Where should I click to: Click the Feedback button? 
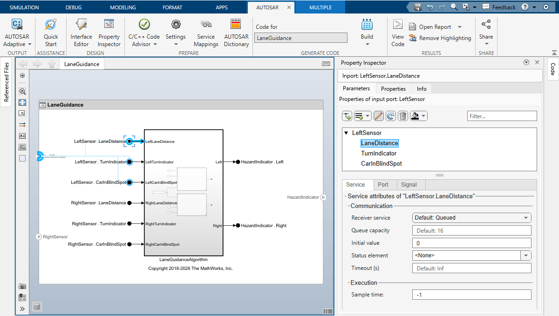pos(499,7)
